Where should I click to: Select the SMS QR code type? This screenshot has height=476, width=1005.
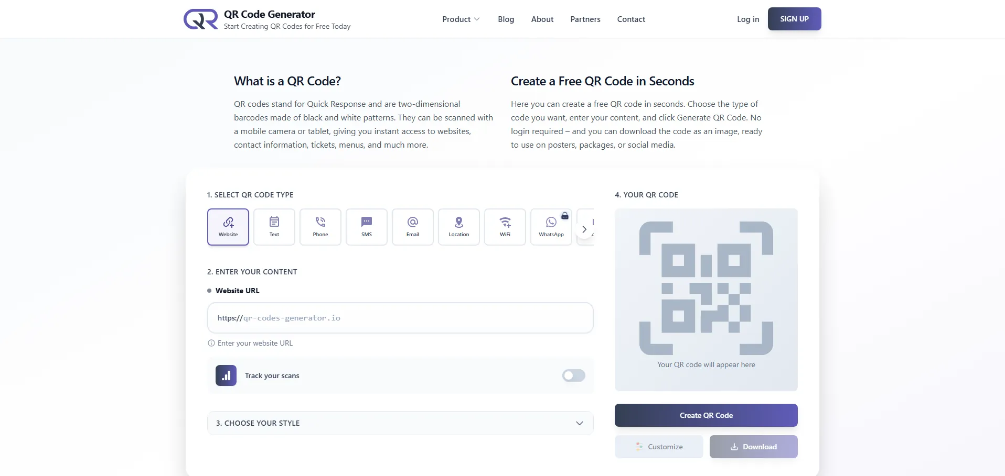[367, 227]
